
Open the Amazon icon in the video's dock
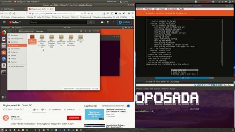click(4, 66)
